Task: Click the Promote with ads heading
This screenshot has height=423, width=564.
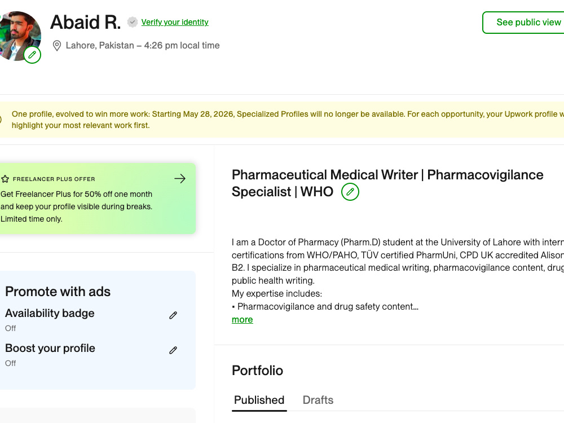Action: tap(58, 292)
